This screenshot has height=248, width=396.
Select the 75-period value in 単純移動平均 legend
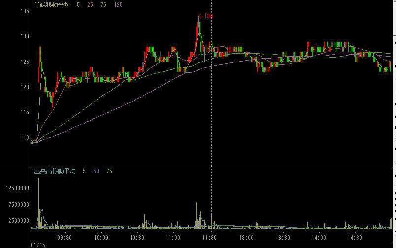click(103, 5)
